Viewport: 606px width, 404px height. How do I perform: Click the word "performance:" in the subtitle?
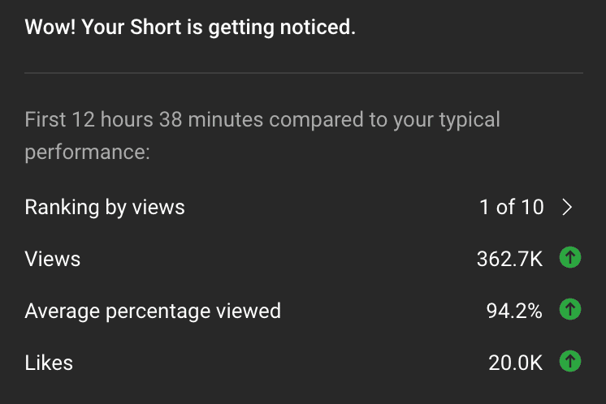(88, 153)
